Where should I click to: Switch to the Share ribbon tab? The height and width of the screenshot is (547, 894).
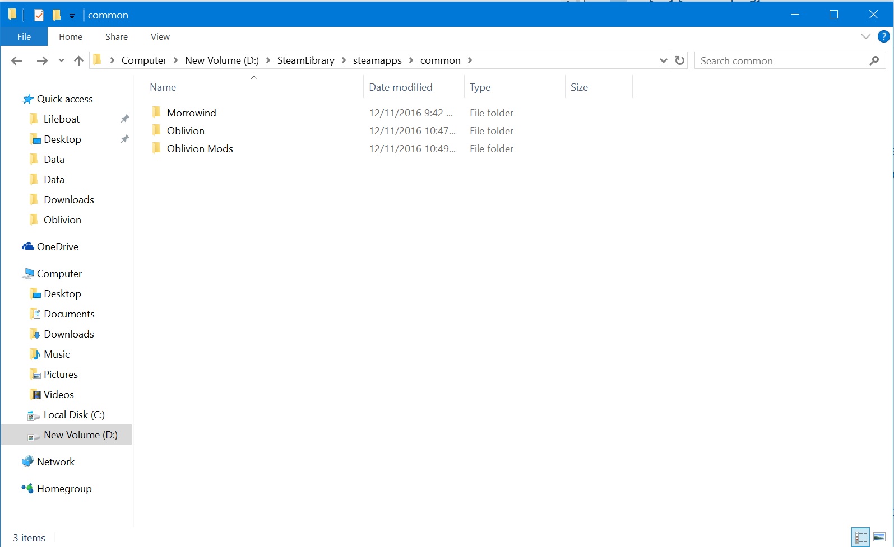[x=117, y=36]
